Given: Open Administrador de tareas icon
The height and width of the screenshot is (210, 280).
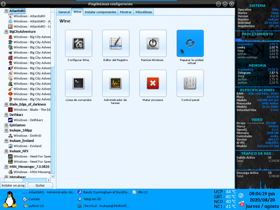Looking at the screenshot, I should pos(116,83).
